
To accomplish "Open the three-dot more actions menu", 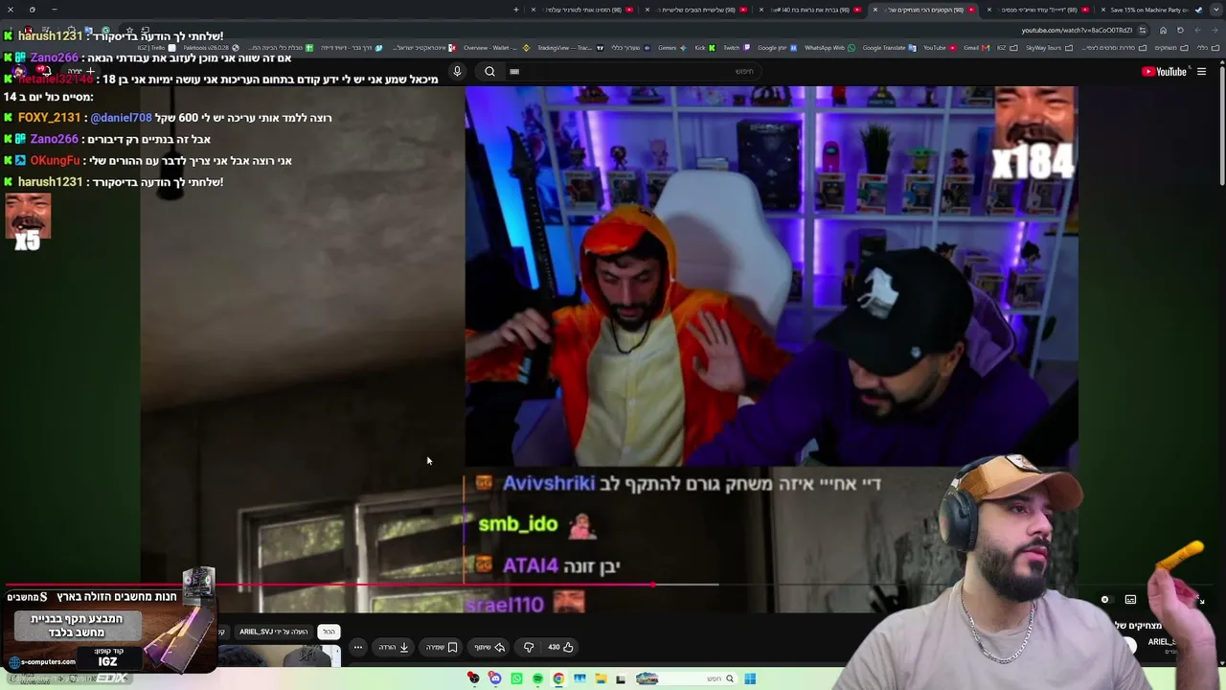I will (x=358, y=647).
